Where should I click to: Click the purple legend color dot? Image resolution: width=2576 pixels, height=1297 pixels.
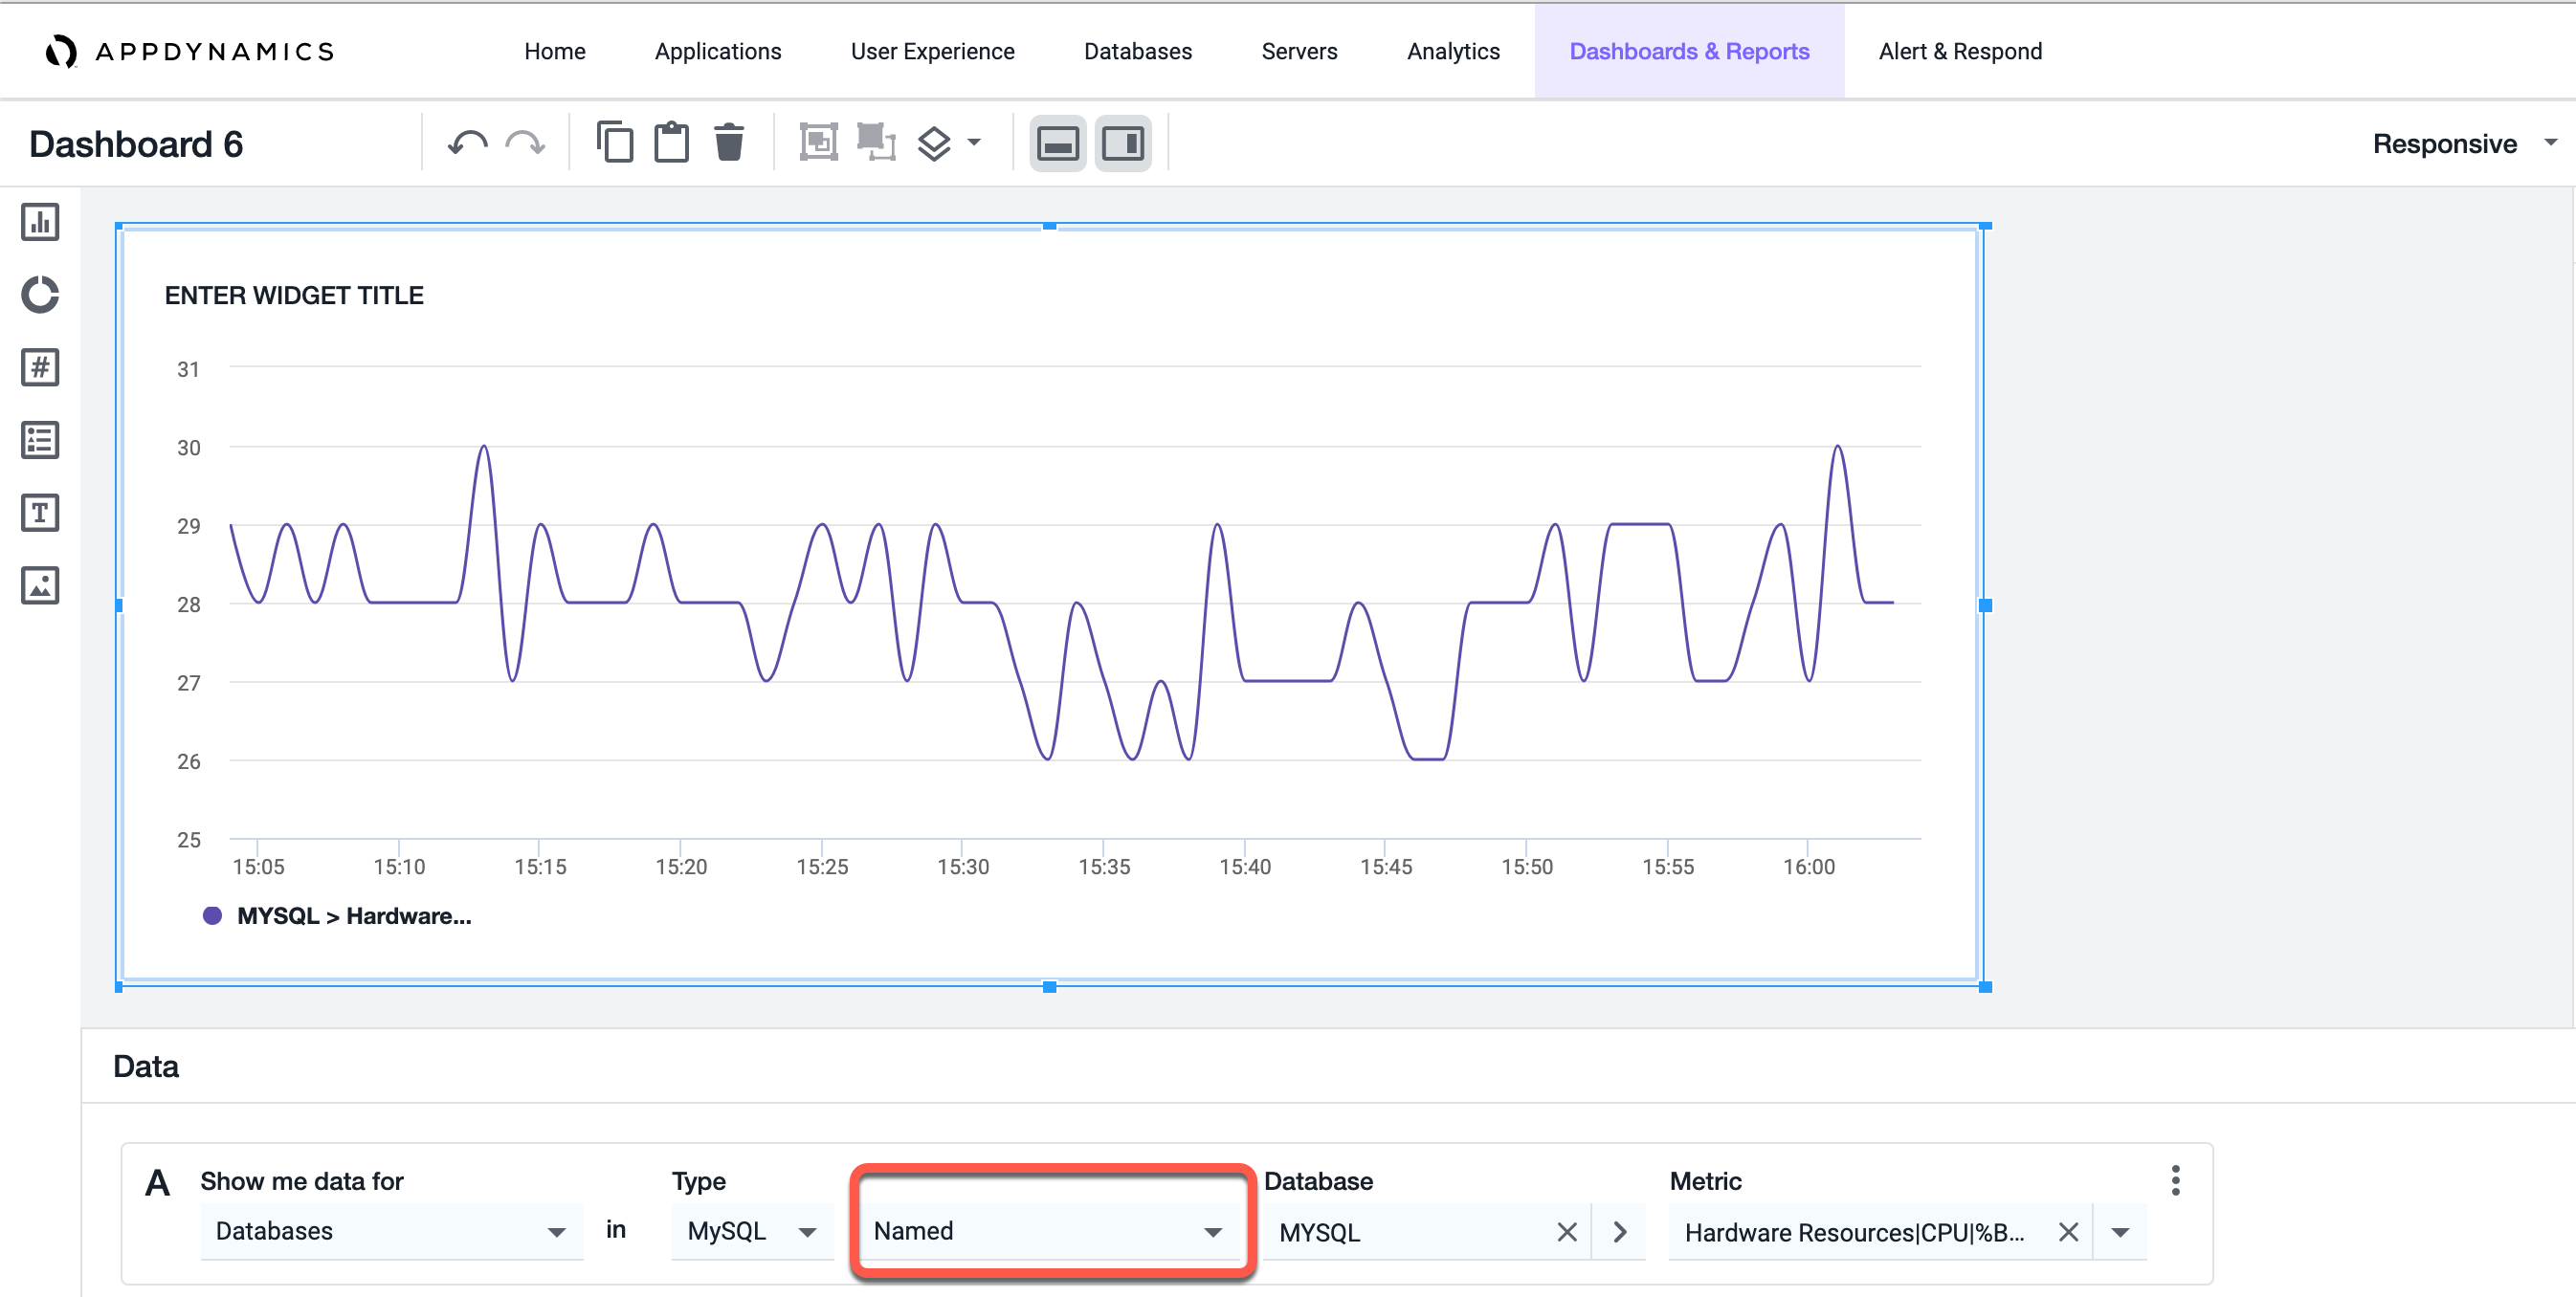[212, 916]
